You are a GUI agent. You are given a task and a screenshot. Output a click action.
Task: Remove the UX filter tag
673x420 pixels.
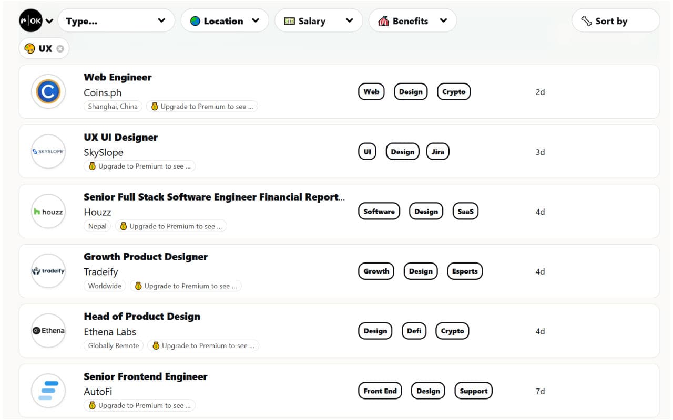(x=60, y=49)
